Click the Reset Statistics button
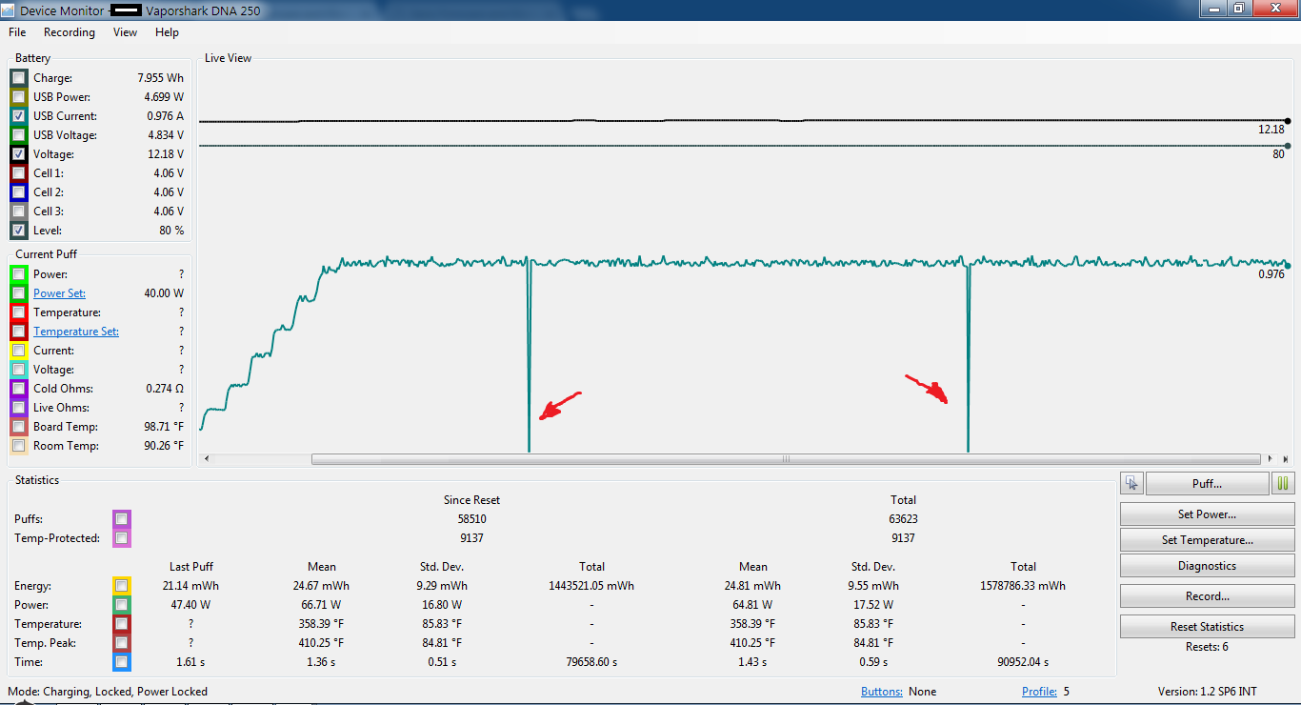The height and width of the screenshot is (705, 1301). (1207, 627)
